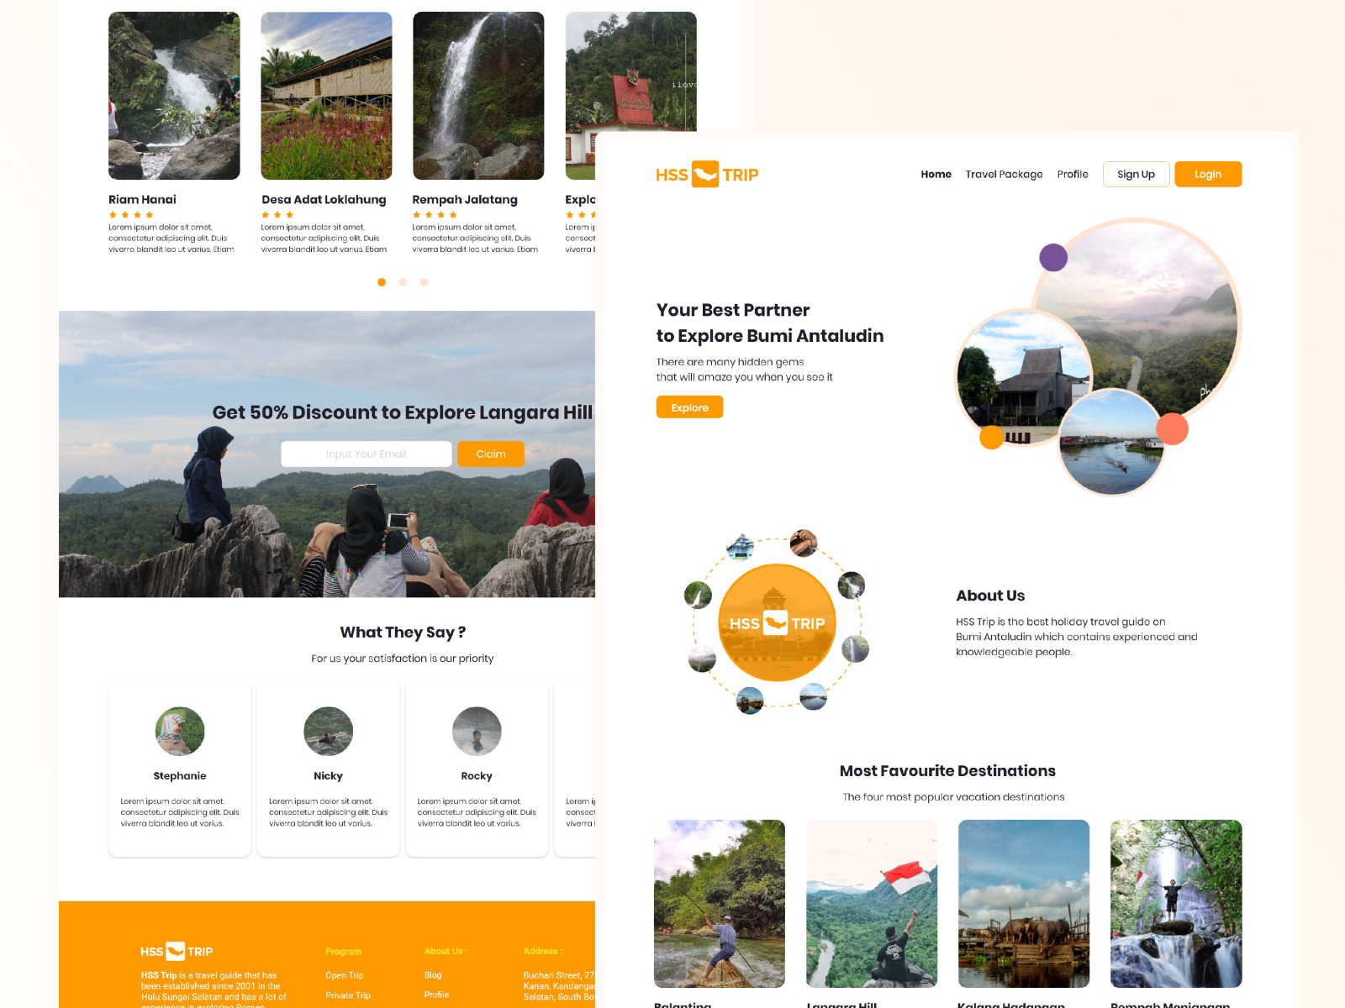Viewport: 1345px width, 1008px height.
Task: Click the Explore button below the hero text
Action: (x=689, y=407)
